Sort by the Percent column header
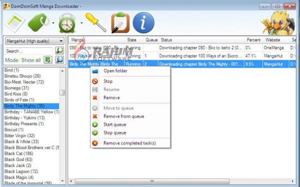The image size is (300, 187). click(254, 40)
